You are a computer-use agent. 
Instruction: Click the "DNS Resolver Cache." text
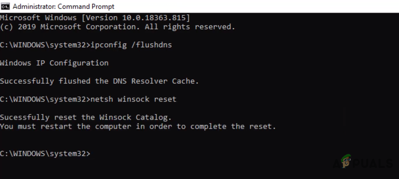(156, 81)
